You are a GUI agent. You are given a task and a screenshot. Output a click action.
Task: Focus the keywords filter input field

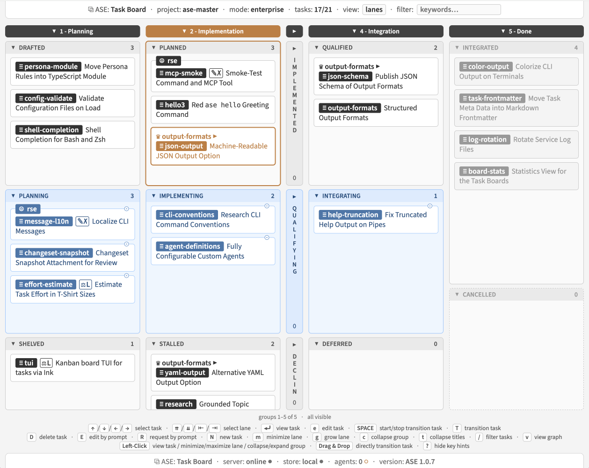(458, 9)
